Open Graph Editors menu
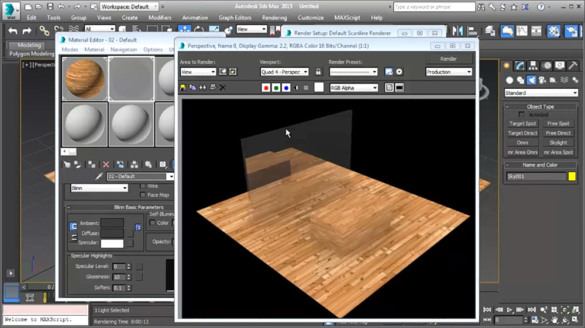This screenshot has width=585, height=328. 235,18
